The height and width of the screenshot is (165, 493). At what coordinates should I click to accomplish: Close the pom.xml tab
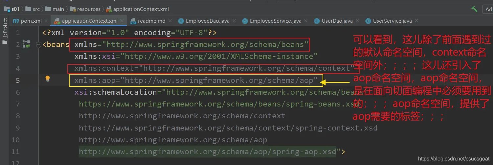click(46, 21)
